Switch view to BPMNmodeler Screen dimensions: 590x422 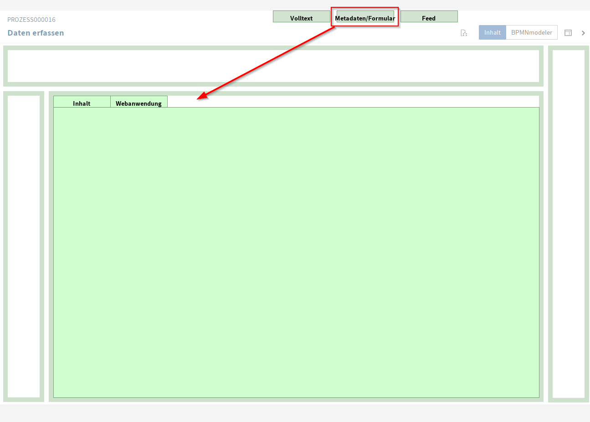point(531,33)
